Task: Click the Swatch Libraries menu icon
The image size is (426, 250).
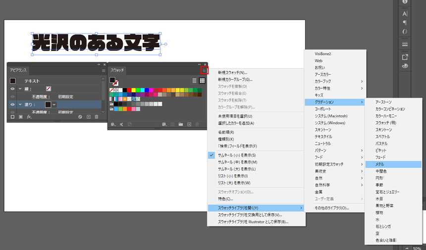Action: [113, 124]
